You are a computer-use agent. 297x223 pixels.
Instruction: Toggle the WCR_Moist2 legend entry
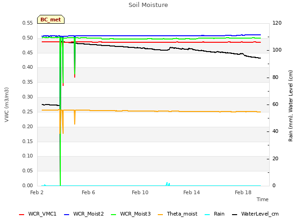(84, 214)
